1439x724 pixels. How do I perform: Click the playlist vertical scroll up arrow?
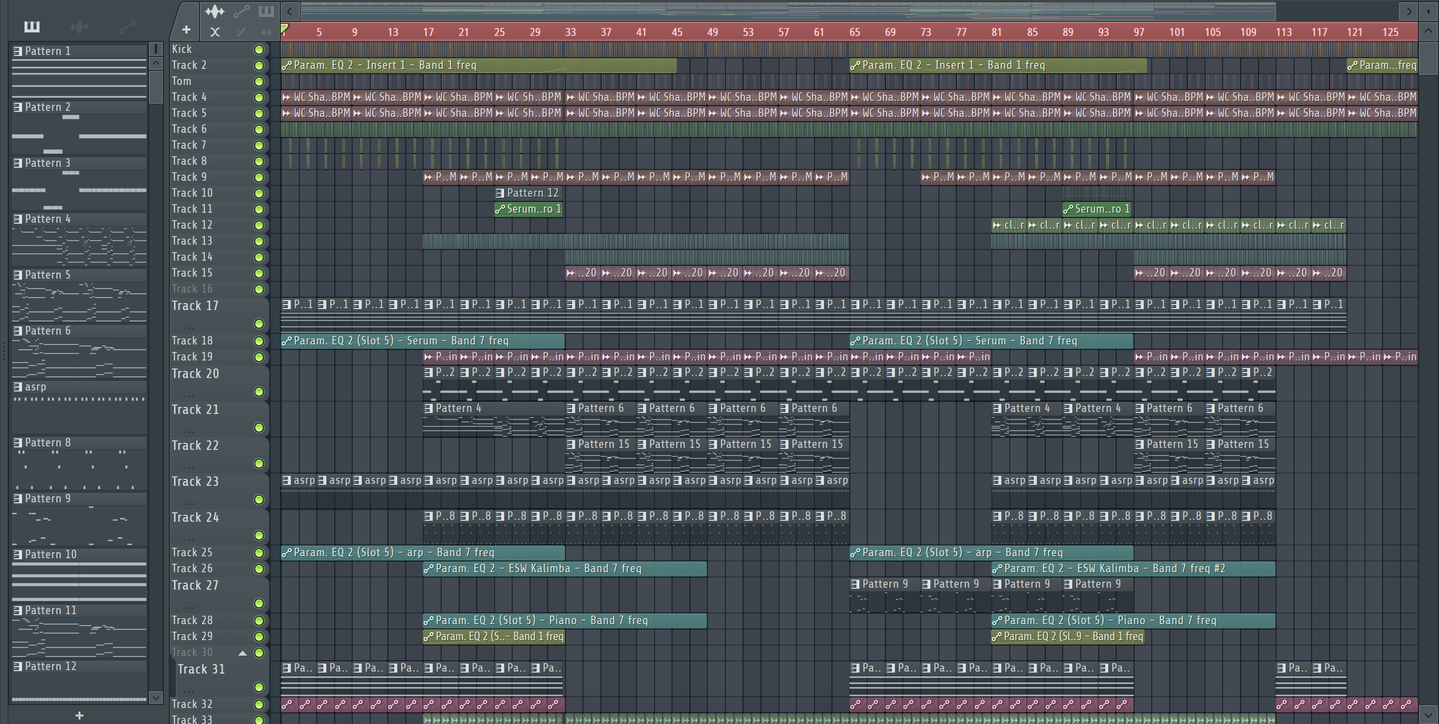click(x=1428, y=31)
